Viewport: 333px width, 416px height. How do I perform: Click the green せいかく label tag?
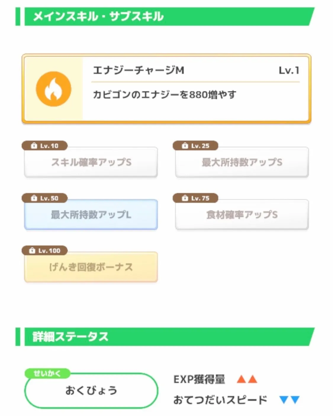pyautogui.click(x=47, y=373)
